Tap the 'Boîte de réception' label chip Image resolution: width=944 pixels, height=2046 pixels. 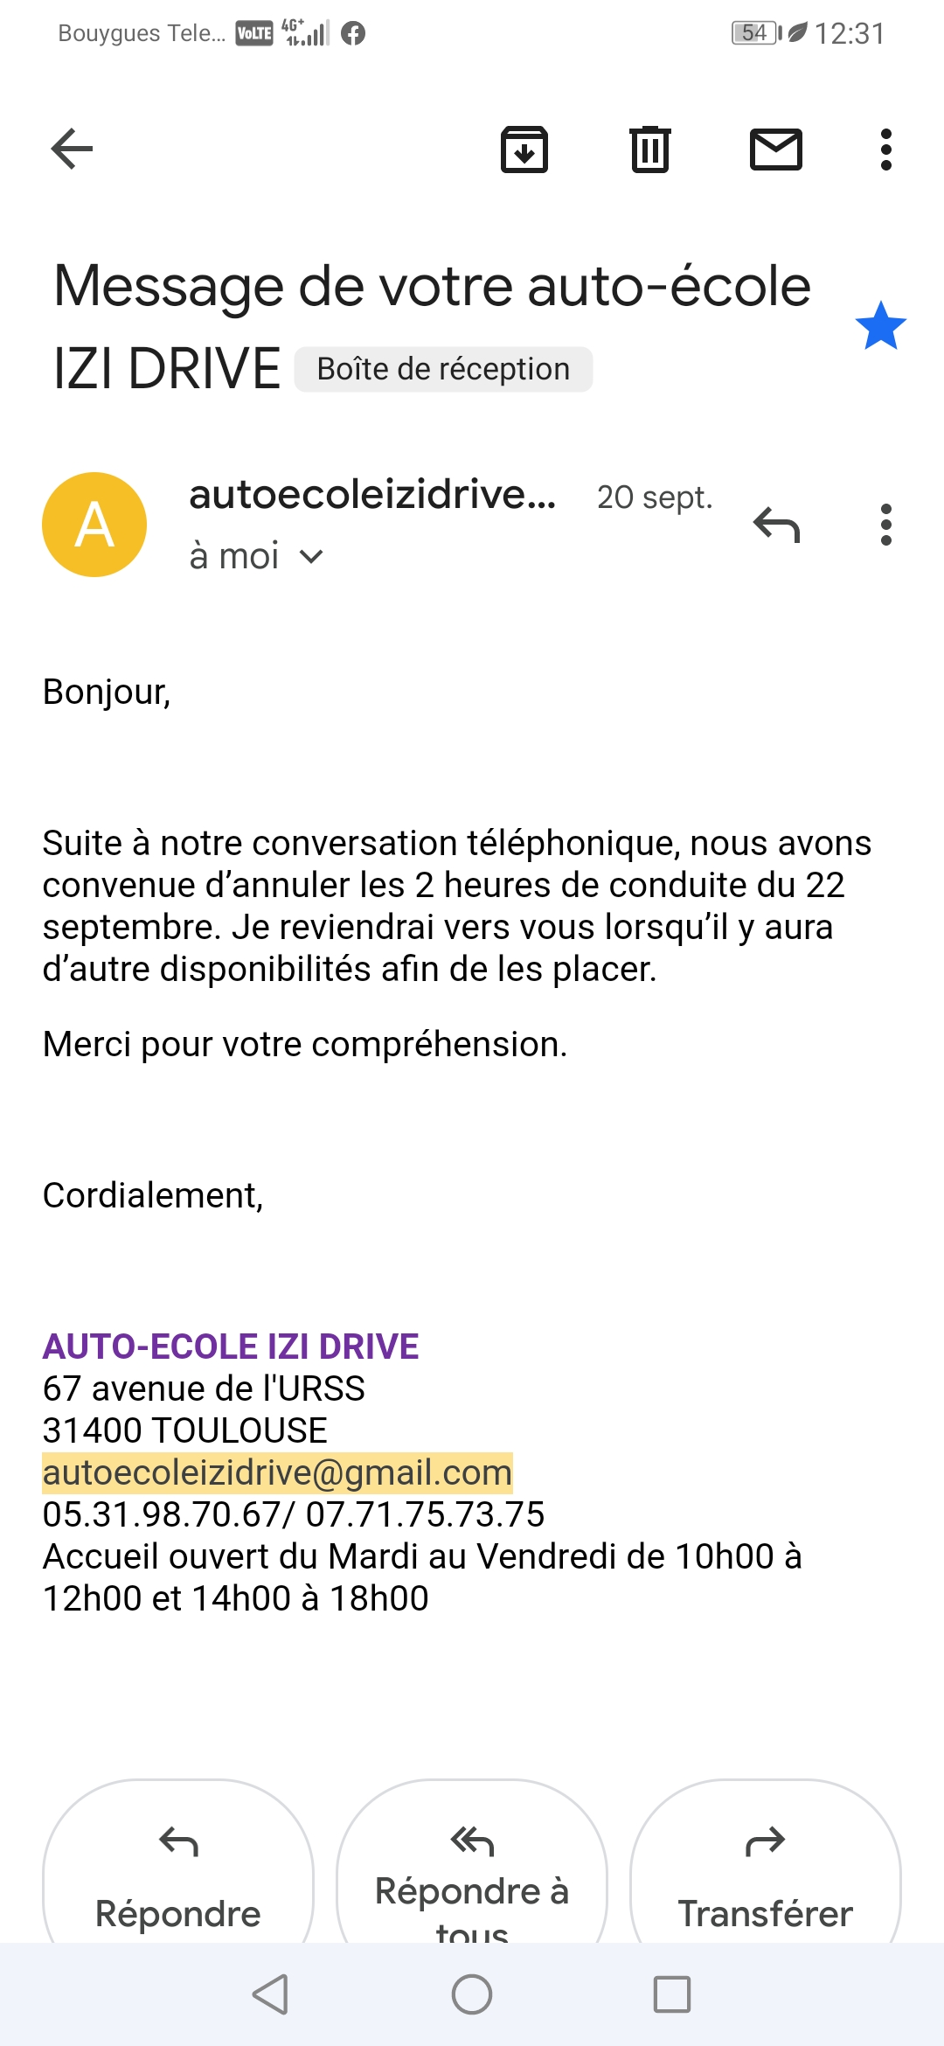pos(443,369)
